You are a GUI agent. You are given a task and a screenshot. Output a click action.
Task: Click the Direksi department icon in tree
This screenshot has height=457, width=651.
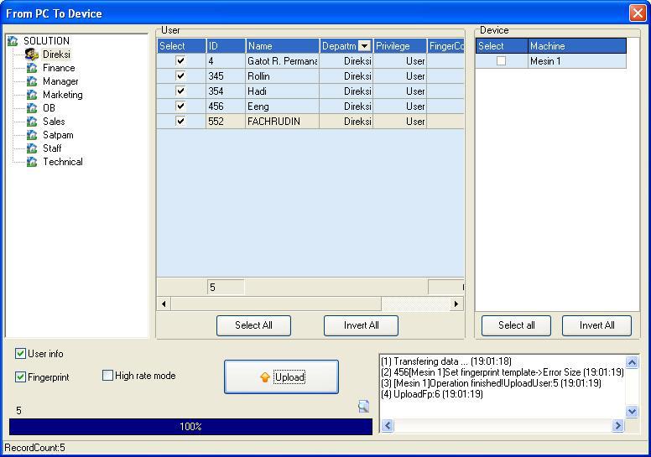pos(32,55)
